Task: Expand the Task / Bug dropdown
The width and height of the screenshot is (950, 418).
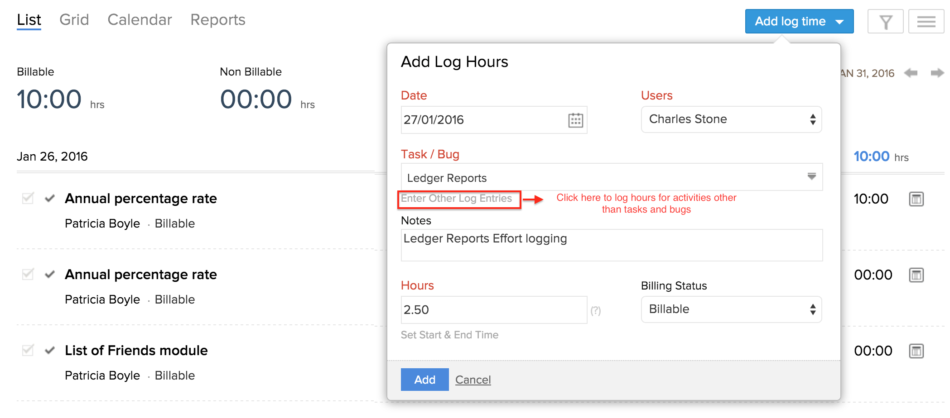Action: pos(811,176)
